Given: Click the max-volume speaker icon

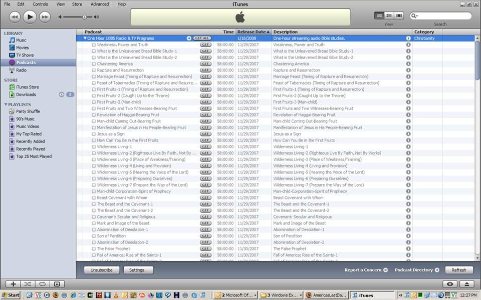Looking at the screenshot, I should tap(96, 17).
